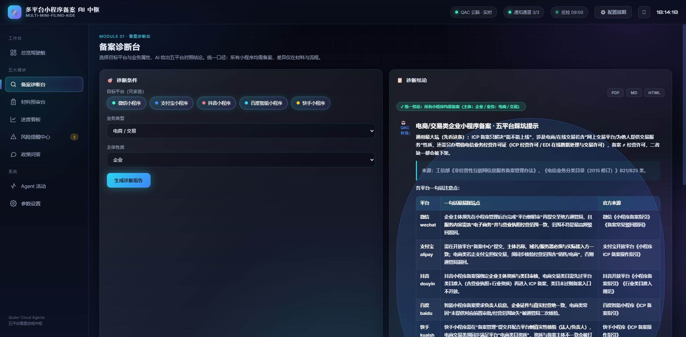
Task: Click green dot of 巡检 09:00
Action: (x=557, y=12)
